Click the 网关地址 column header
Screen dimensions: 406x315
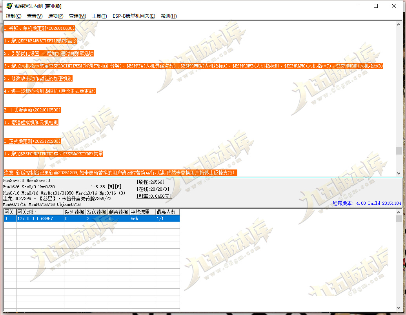click(40, 212)
